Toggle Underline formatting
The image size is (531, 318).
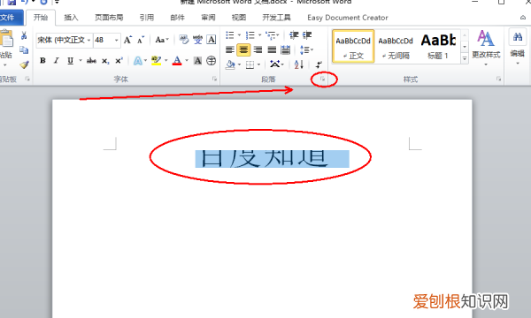tap(70, 61)
